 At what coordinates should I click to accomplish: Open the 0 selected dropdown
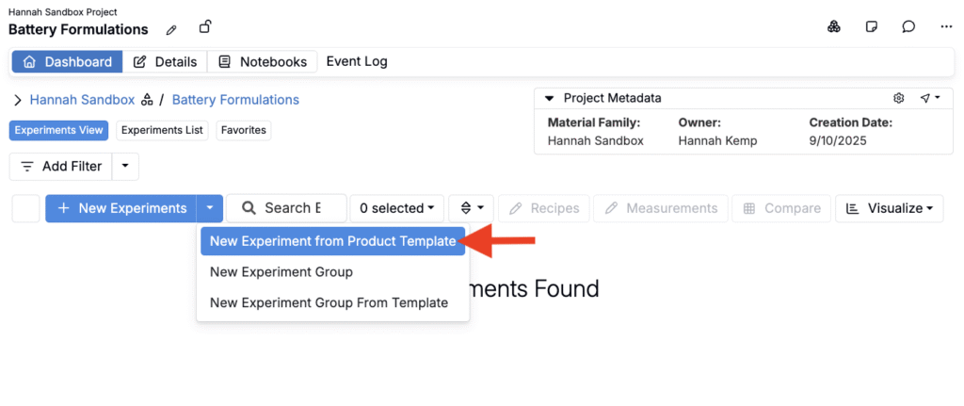(x=397, y=208)
